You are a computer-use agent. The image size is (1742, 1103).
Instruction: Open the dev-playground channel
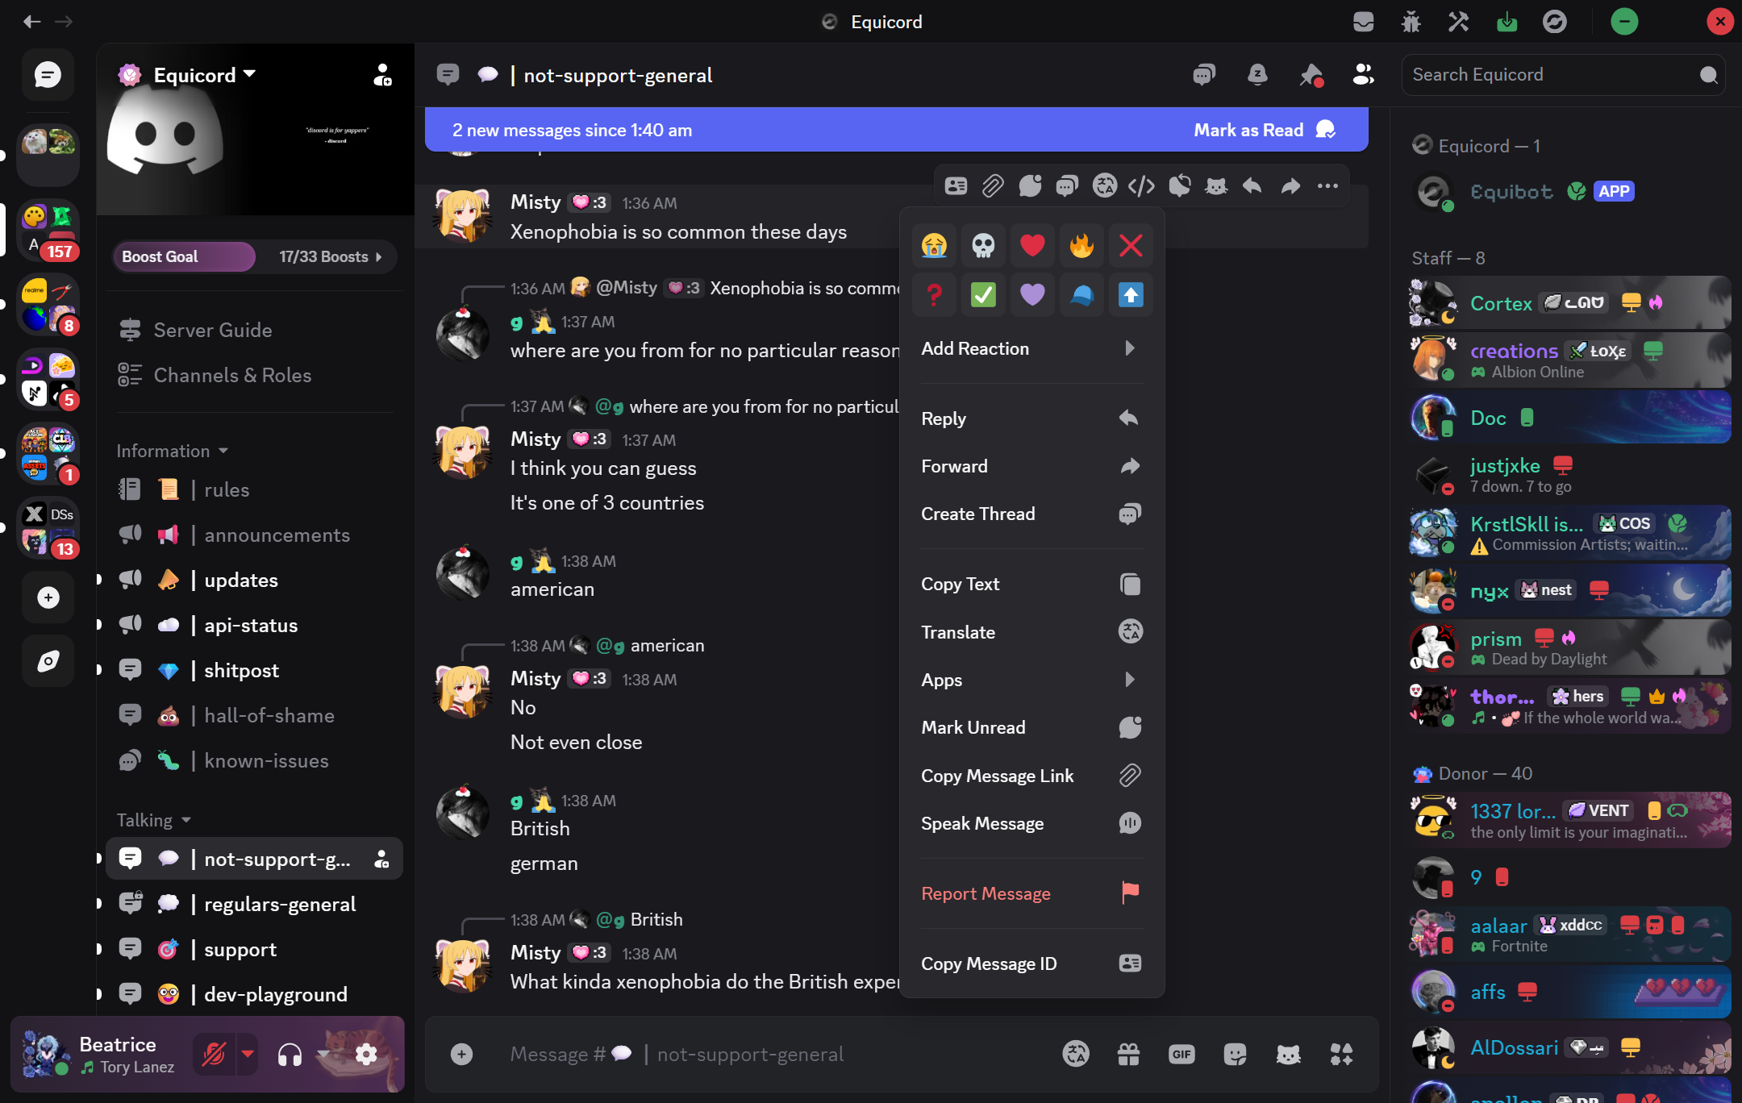(255, 994)
